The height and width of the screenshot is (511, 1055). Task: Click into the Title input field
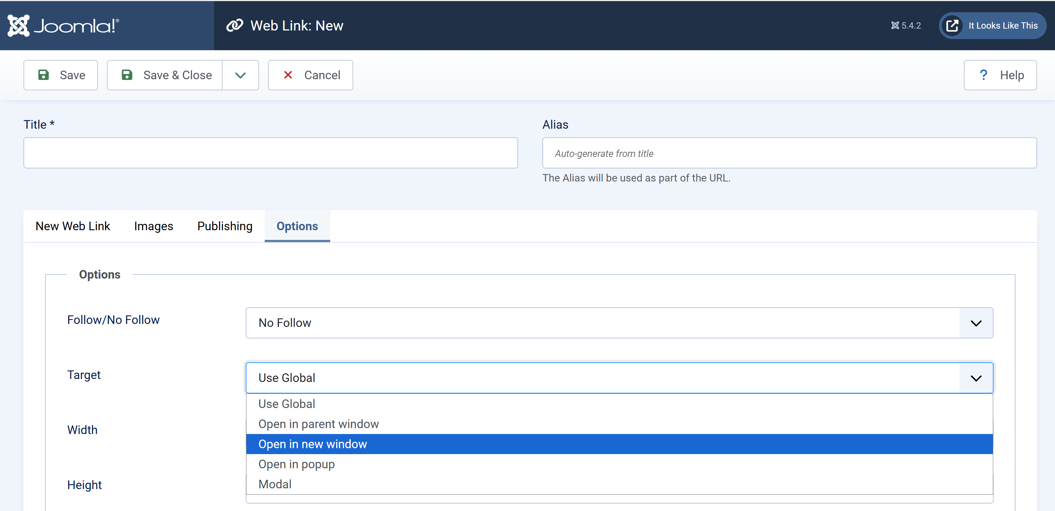point(270,153)
